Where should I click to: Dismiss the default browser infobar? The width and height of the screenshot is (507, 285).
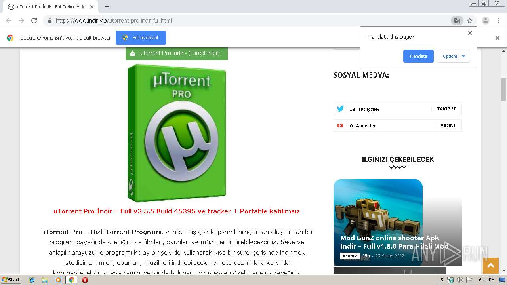[497, 38]
